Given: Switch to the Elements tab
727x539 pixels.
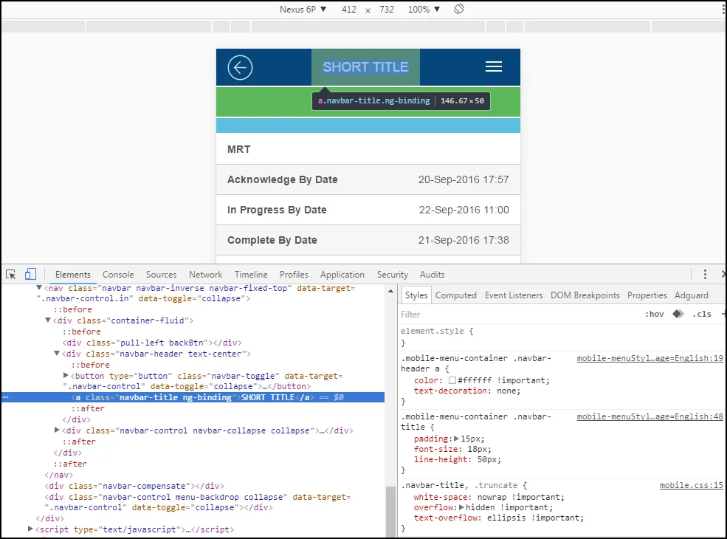Looking at the screenshot, I should coord(73,275).
